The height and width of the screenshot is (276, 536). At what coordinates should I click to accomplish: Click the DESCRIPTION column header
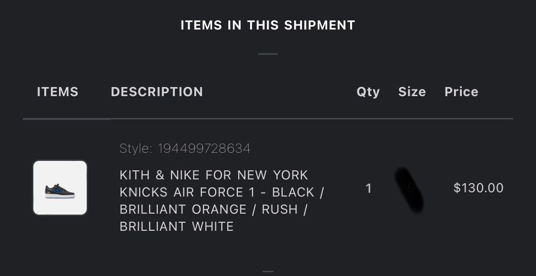coord(157,92)
